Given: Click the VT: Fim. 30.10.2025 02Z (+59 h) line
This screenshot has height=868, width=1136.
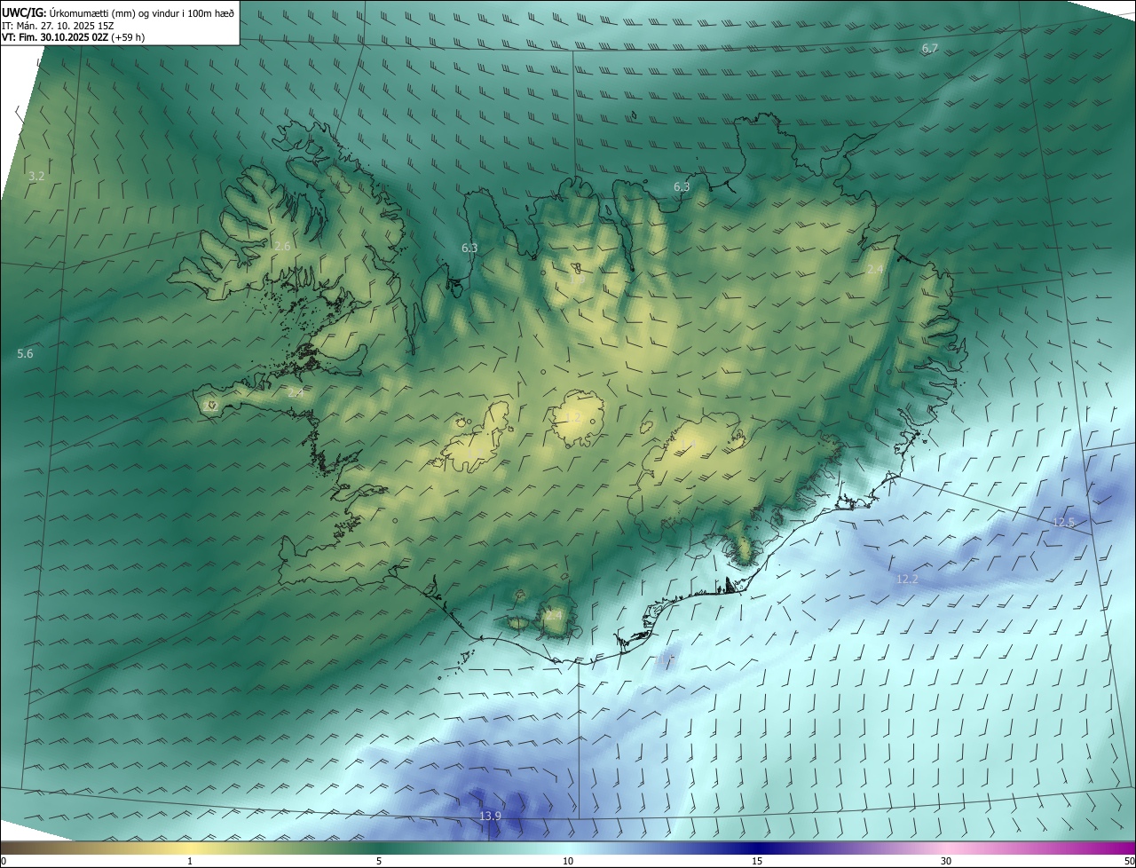Looking at the screenshot, I should coord(73,37).
